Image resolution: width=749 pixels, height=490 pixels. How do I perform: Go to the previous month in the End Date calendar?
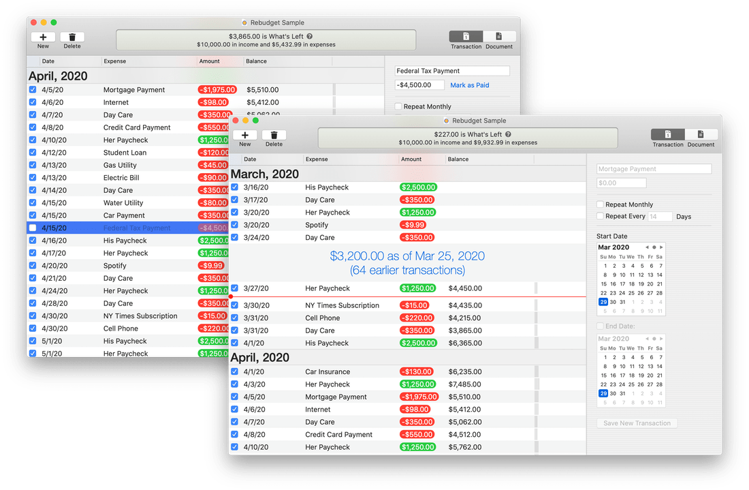pyautogui.click(x=648, y=338)
